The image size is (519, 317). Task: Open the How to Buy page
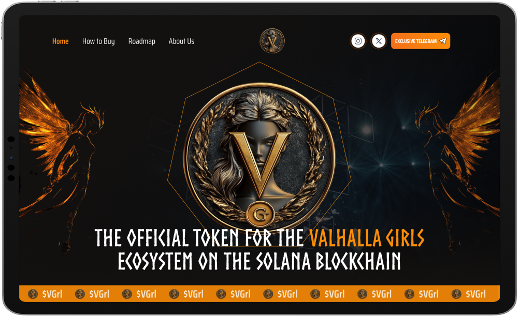coord(98,41)
